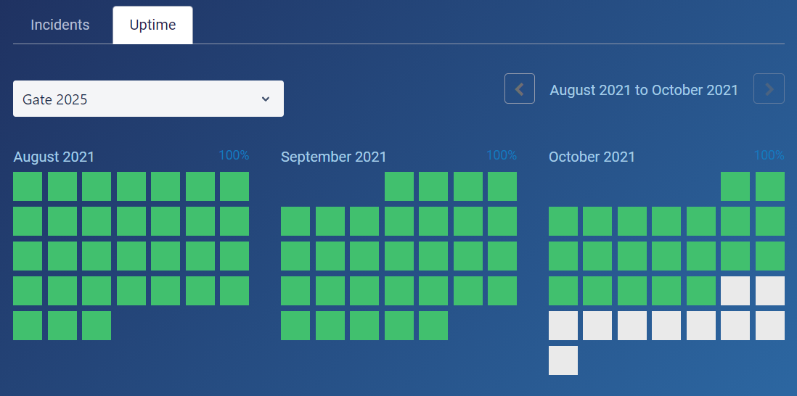797x396 pixels.
Task: Click the first green square in September 2021
Action: [x=399, y=186]
